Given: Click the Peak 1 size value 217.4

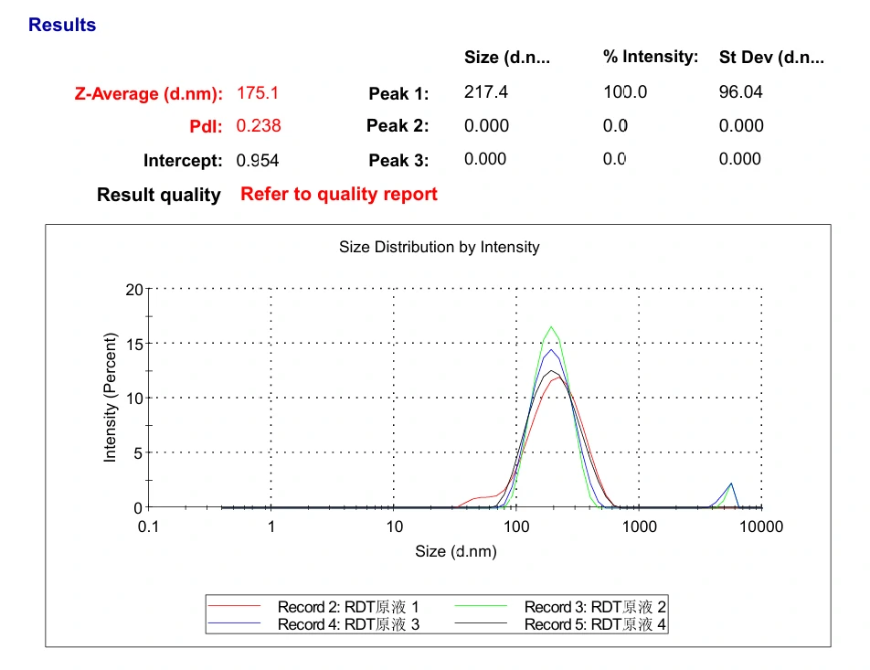Looking at the screenshot, I should pos(486,92).
